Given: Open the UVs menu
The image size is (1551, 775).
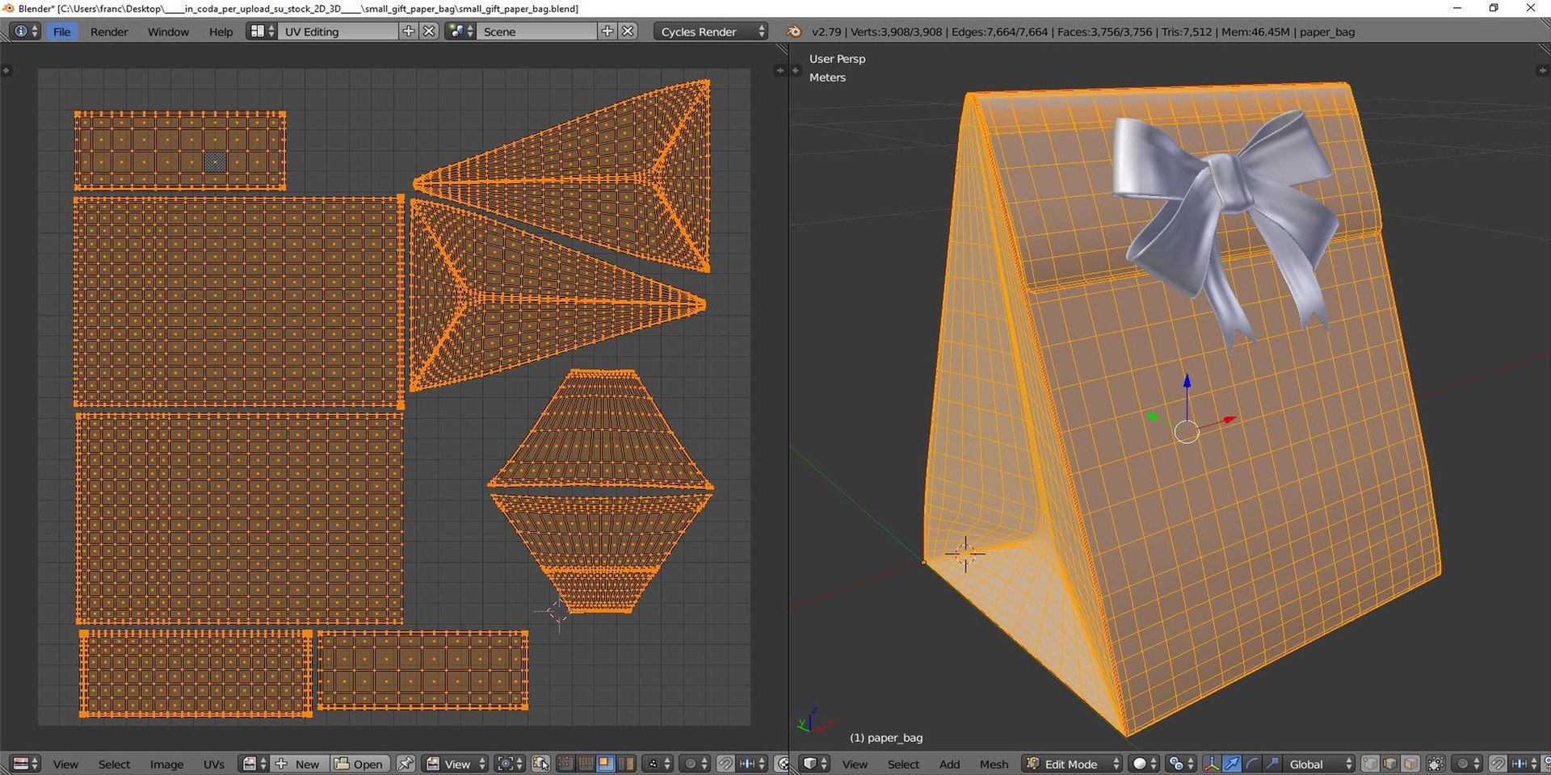Looking at the screenshot, I should pos(214,764).
